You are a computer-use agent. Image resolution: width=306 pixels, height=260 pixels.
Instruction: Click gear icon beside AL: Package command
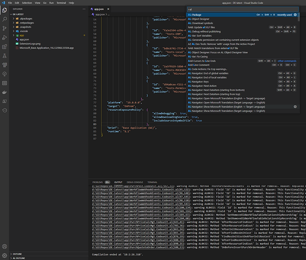click(x=295, y=15)
